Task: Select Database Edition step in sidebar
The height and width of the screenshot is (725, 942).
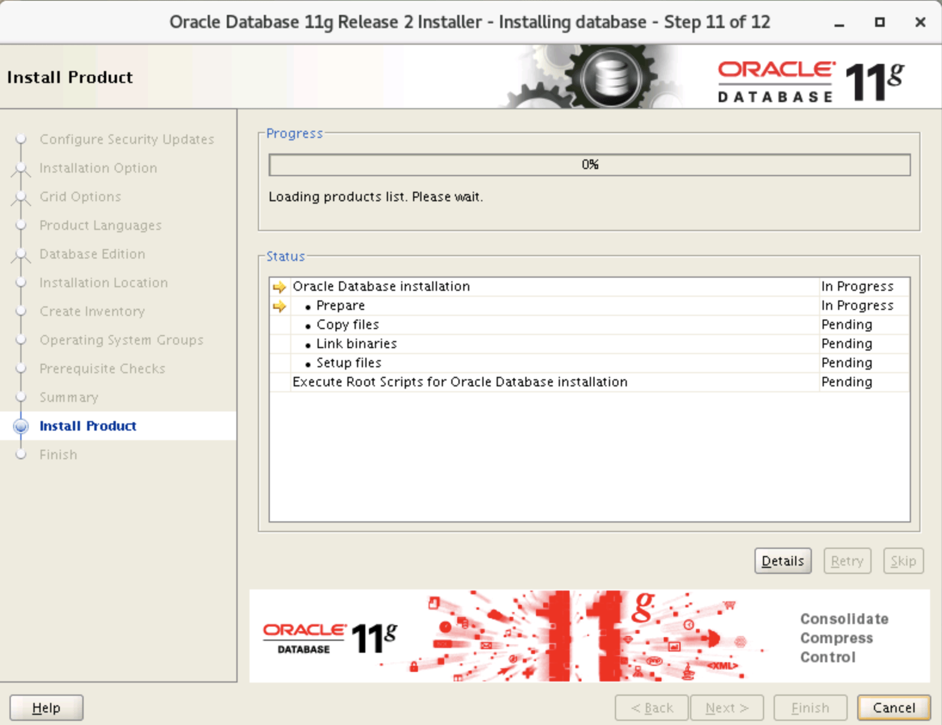Action: point(92,254)
